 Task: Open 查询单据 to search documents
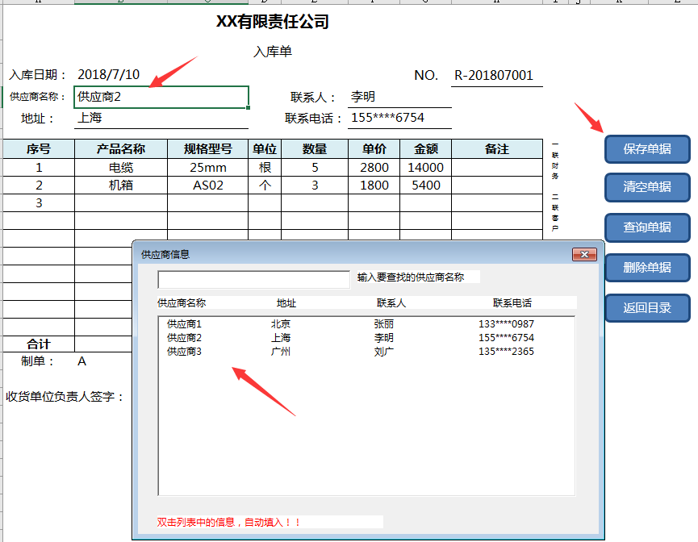[x=647, y=227]
